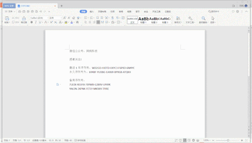Click the Align Left icon
The width and height of the screenshot is (252, 143).
pyautogui.click(x=86, y=22)
